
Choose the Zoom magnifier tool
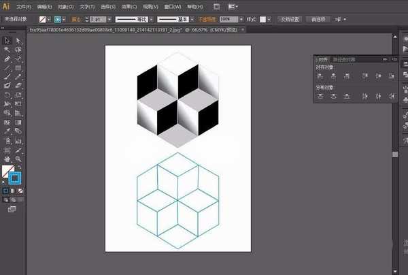point(18,159)
